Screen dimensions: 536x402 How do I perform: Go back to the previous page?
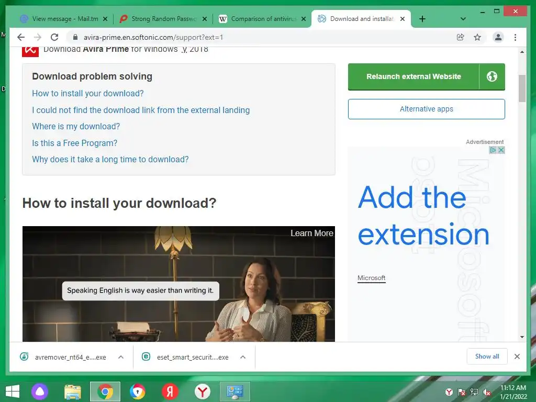(21, 37)
